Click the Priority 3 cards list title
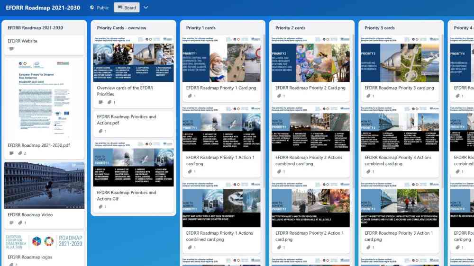Viewport: 474px width, 266px height. [x=379, y=28]
